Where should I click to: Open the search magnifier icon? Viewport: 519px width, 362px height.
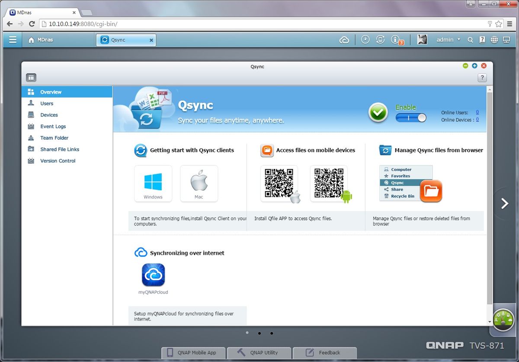471,40
